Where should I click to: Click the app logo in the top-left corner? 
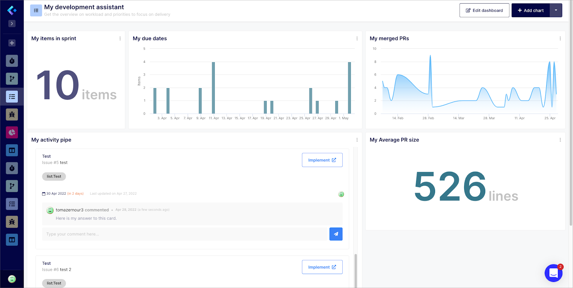pyautogui.click(x=12, y=10)
